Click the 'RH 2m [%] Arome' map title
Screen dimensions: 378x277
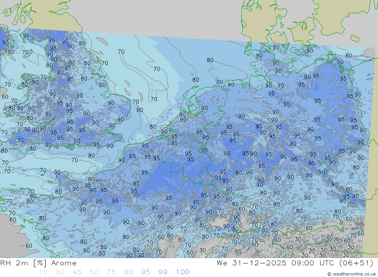tap(38, 263)
